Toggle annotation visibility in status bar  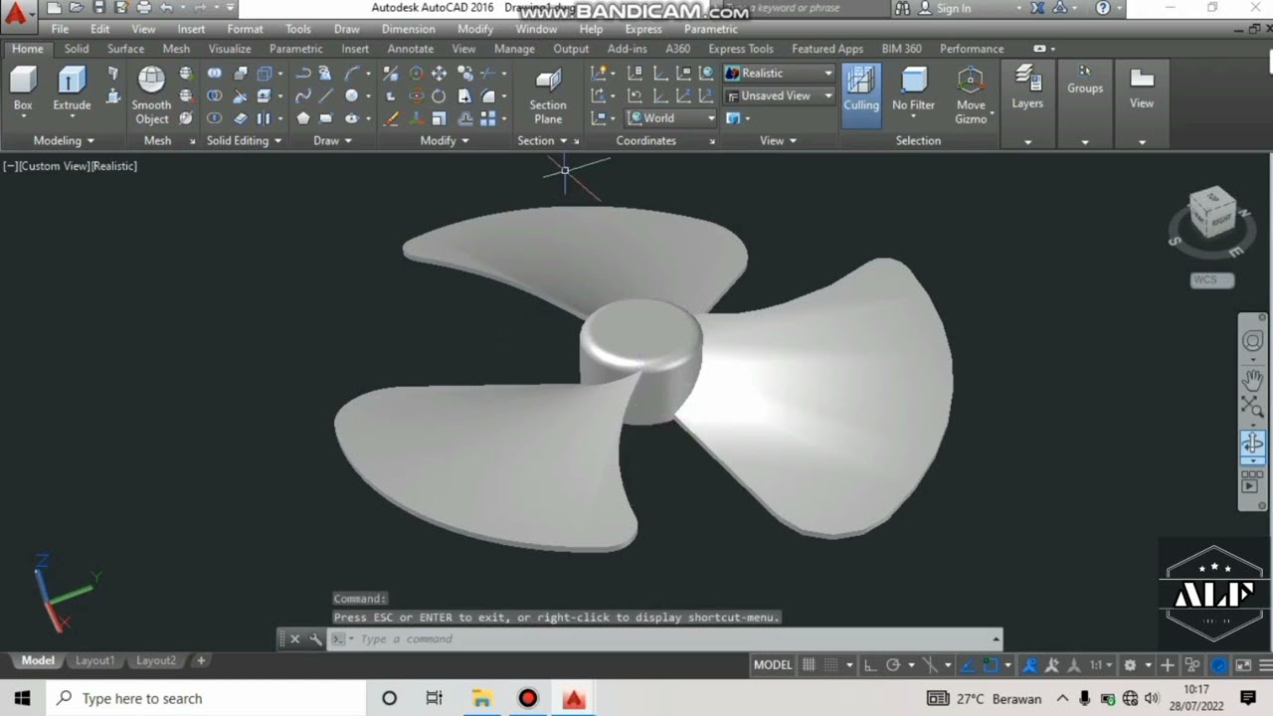pos(1030,665)
